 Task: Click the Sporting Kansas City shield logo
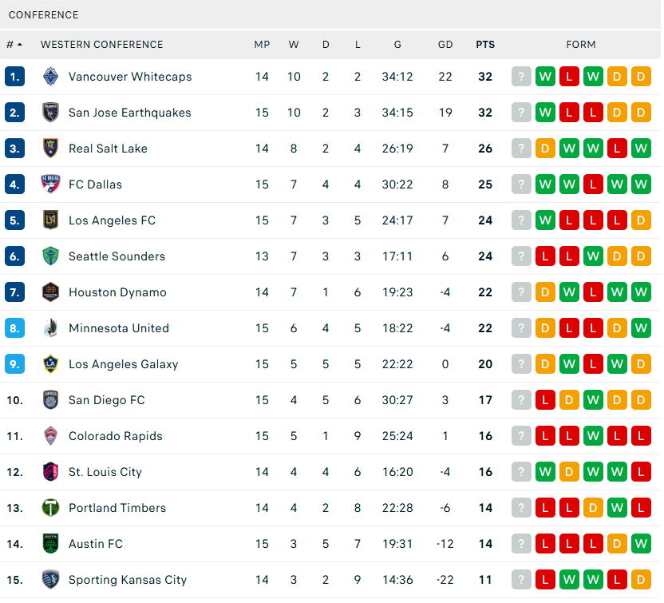coord(51,580)
